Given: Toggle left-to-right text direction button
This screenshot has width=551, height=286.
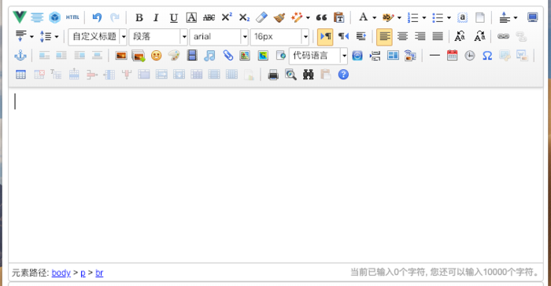Looking at the screenshot, I should point(325,36).
